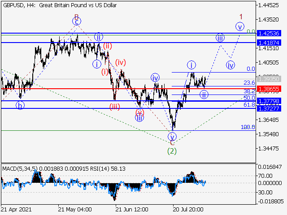
Task: Click the red 1.38655 price tag
Action: [269, 89]
